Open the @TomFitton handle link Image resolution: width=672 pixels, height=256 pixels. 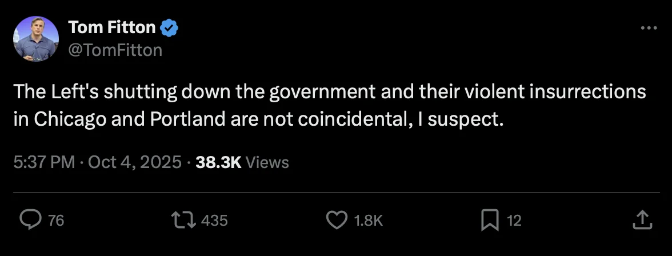pos(115,50)
